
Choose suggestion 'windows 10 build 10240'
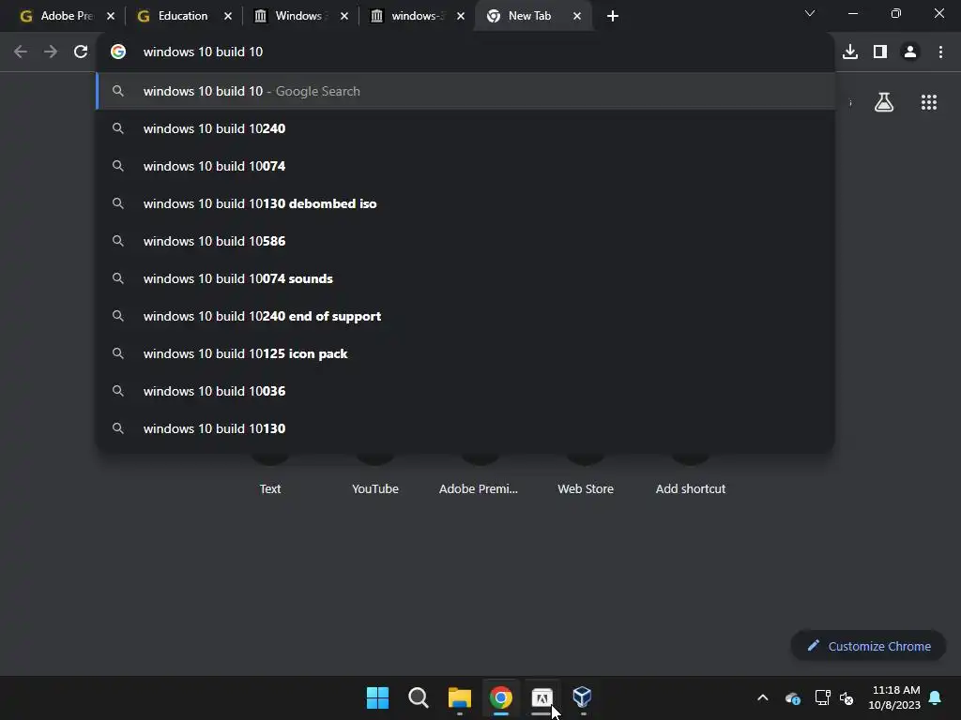[x=465, y=128]
